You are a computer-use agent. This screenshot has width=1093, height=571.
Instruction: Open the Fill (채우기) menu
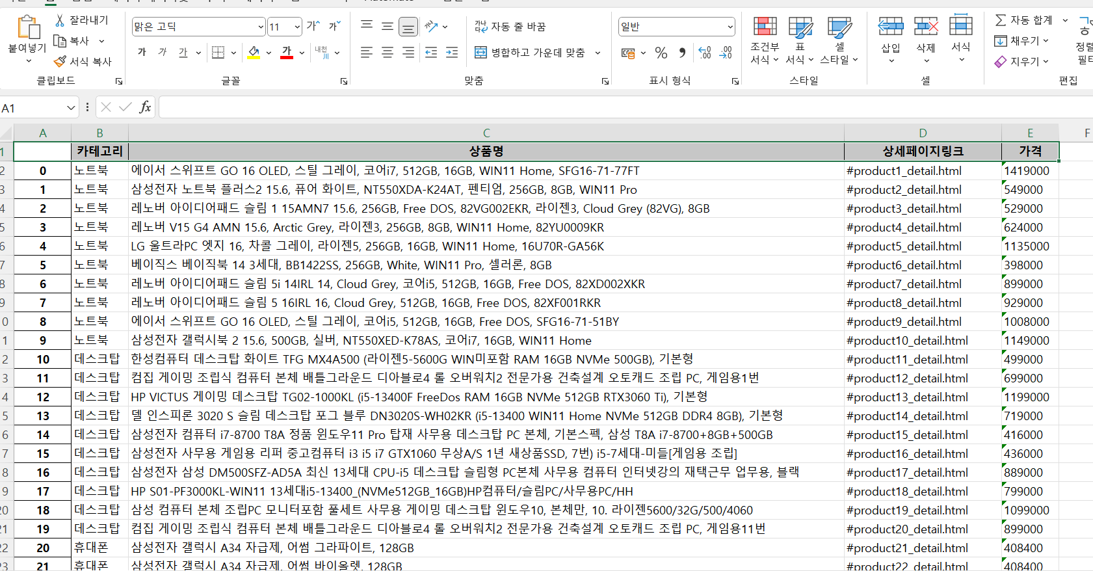1021,41
